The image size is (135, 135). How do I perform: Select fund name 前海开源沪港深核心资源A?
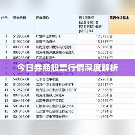[x=55, y=52]
